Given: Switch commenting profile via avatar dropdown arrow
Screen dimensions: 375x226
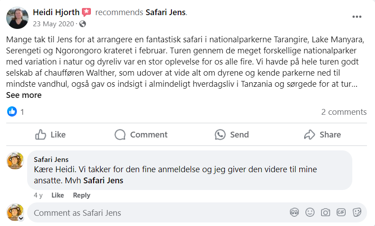Looking at the screenshot, I should pyautogui.click(x=20, y=218).
